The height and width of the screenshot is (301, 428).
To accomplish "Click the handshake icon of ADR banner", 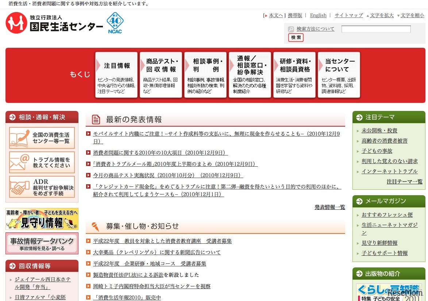I will pos(20,187).
